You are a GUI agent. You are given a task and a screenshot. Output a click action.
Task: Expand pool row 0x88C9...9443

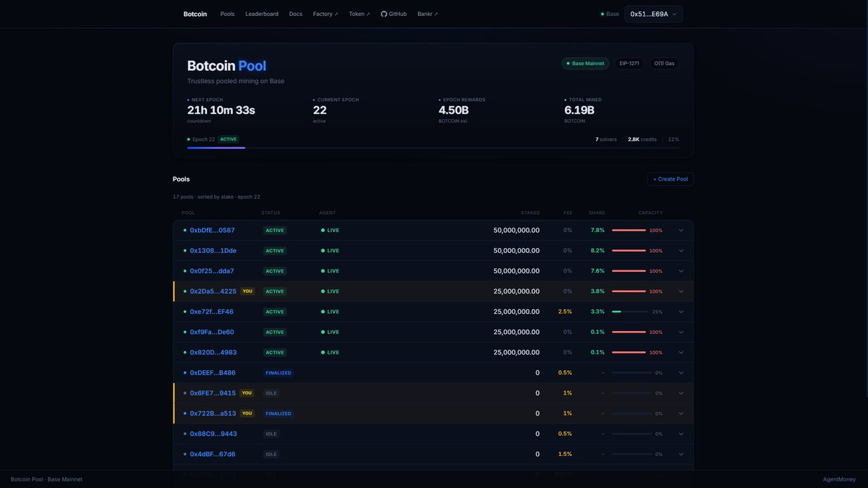click(x=681, y=434)
